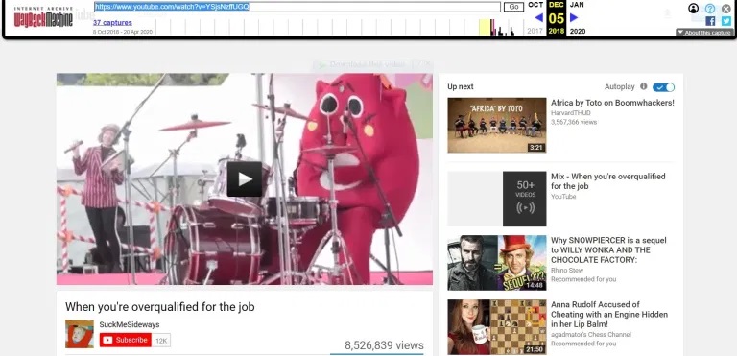
Task: Click the Wayback URL input field
Action: click(x=297, y=7)
